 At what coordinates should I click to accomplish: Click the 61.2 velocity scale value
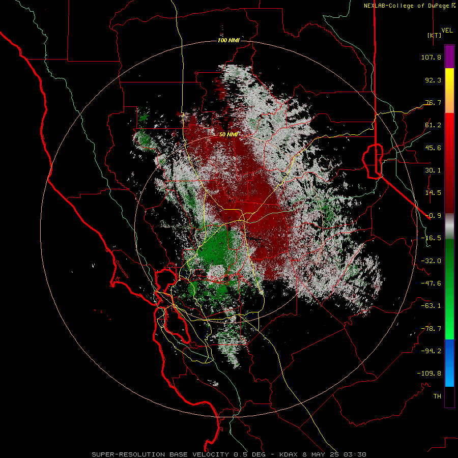[x=433, y=125]
